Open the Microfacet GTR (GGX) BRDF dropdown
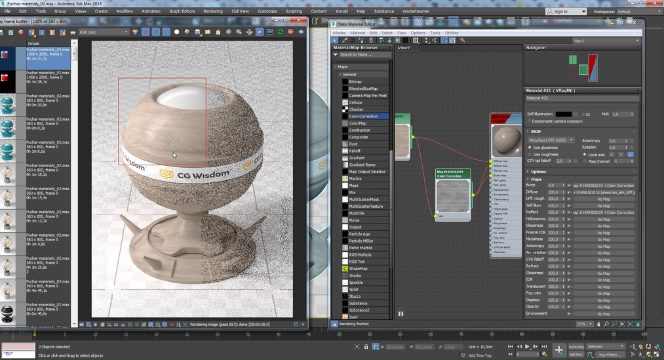Screen dimensions: 664x360 coord(551,140)
